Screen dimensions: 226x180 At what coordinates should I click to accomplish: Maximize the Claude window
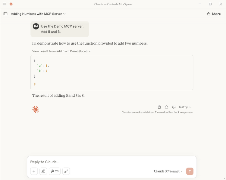click(x=210, y=4)
